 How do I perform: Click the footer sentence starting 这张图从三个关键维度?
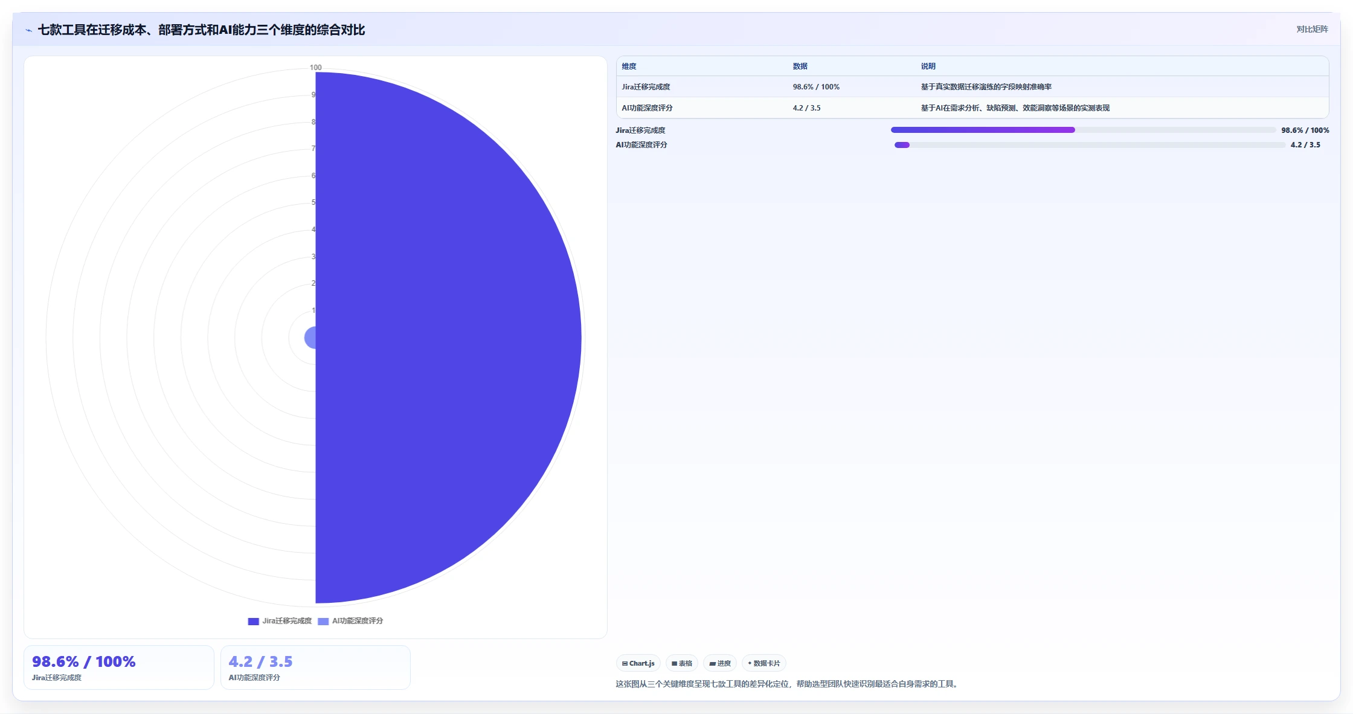pyautogui.click(x=788, y=684)
